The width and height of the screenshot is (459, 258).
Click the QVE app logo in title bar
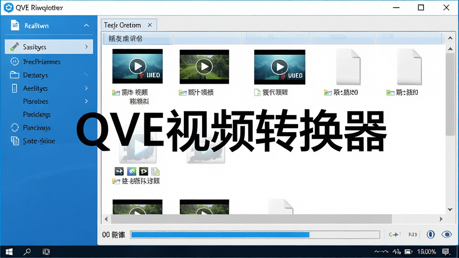tap(9, 8)
